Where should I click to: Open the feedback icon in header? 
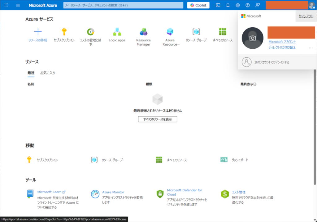[258, 5]
